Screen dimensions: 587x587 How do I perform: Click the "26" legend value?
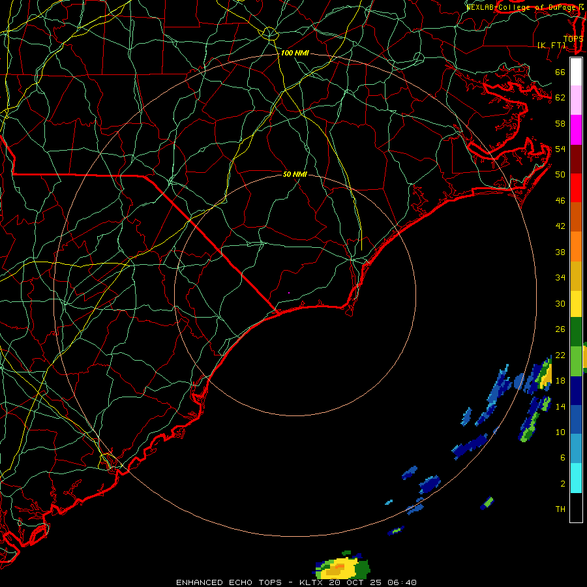coord(560,329)
